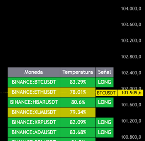Click the 103.200,0 price axis label

pos(131,41)
